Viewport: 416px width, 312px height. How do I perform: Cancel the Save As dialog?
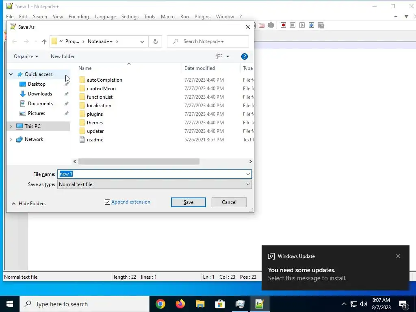pyautogui.click(x=229, y=202)
